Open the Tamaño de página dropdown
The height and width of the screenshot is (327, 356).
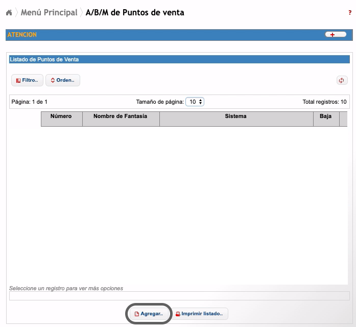195,102
